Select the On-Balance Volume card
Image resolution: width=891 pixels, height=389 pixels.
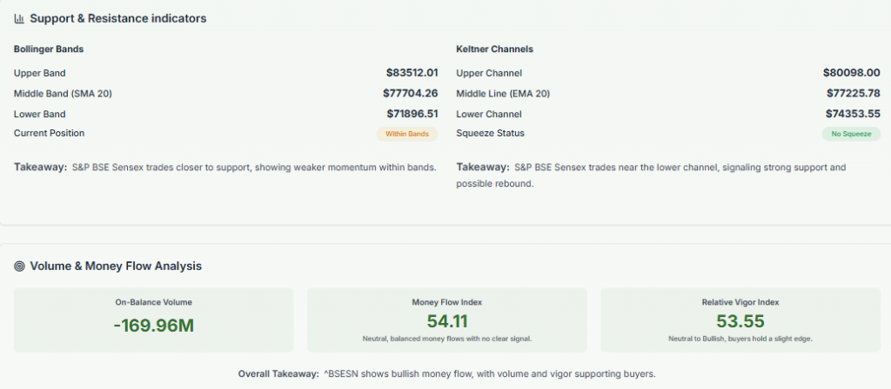click(154, 320)
